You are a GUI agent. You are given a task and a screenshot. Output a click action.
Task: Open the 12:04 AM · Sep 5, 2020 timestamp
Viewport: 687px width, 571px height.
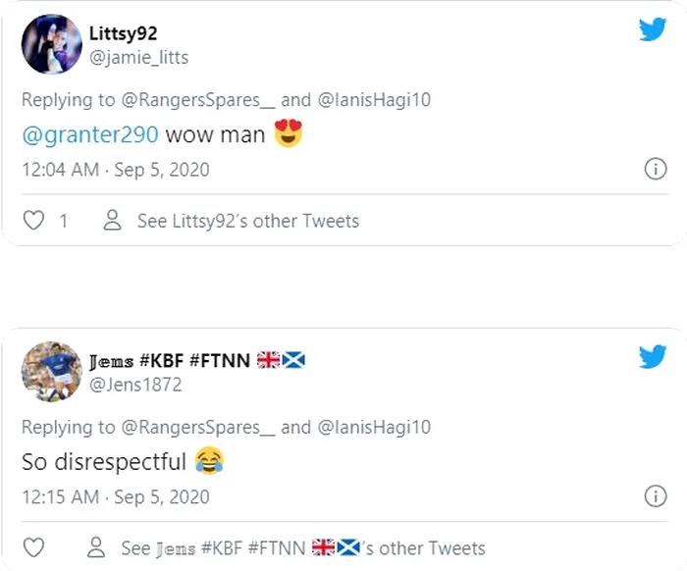pyautogui.click(x=116, y=170)
